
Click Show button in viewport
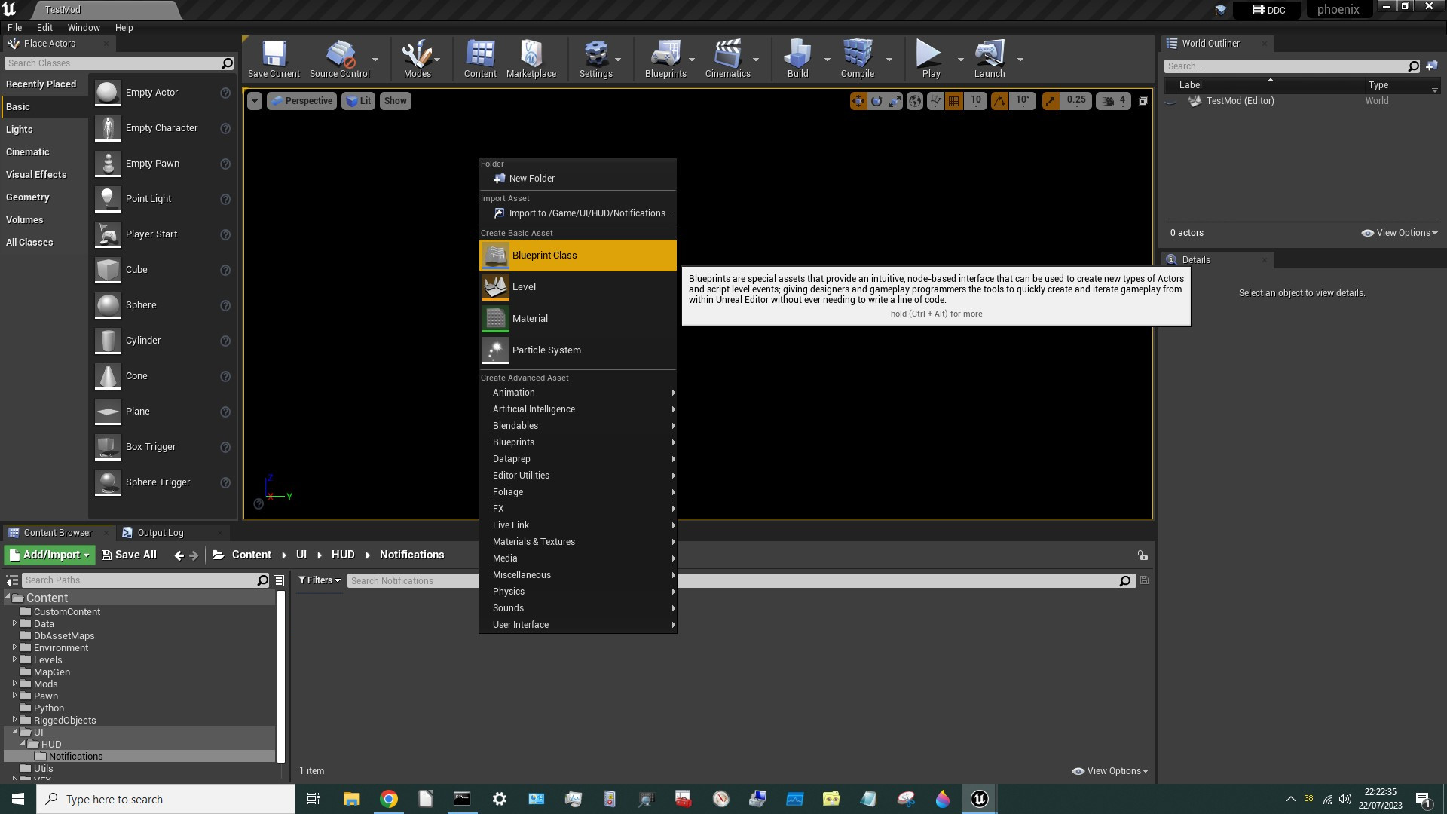coord(395,101)
